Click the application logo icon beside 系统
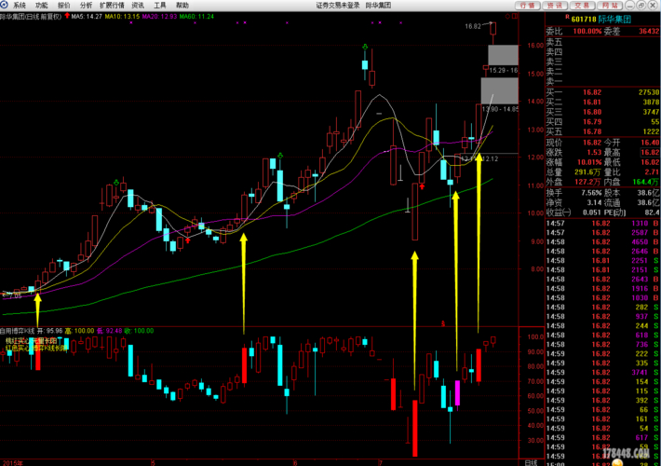 click(5, 5)
